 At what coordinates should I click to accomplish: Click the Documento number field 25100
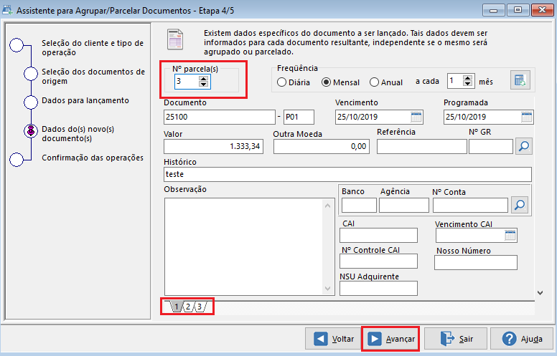(220, 117)
